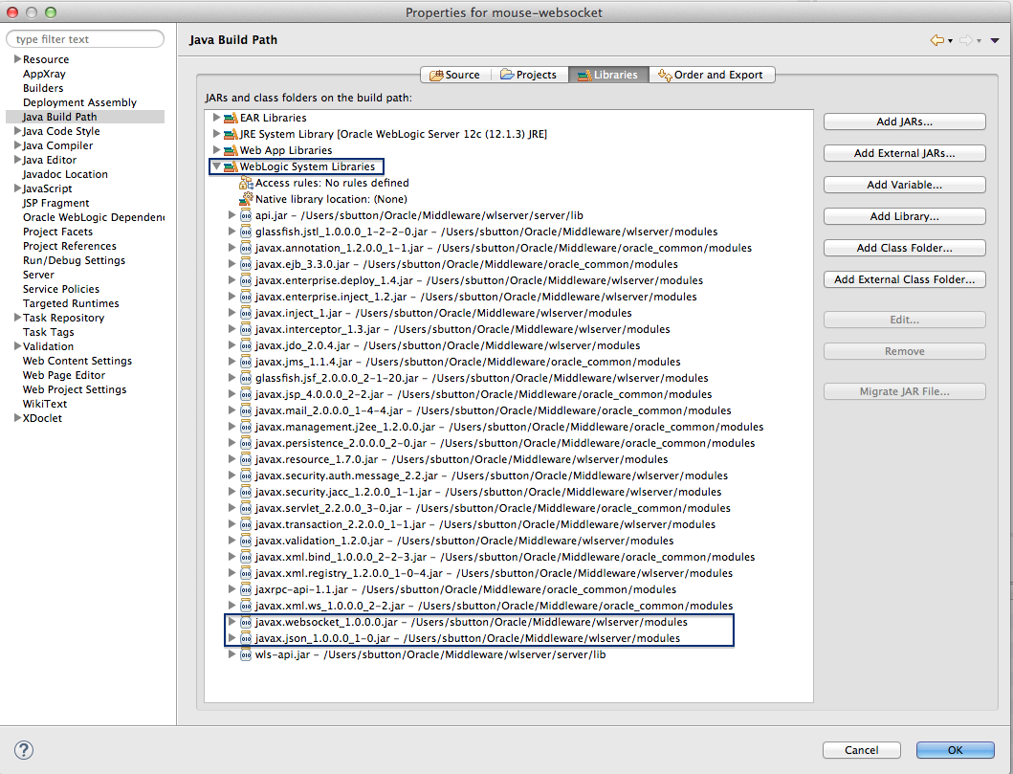The image size is (1013, 774).
Task: Expand the Java Compiler sidebar category
Action: [17, 145]
